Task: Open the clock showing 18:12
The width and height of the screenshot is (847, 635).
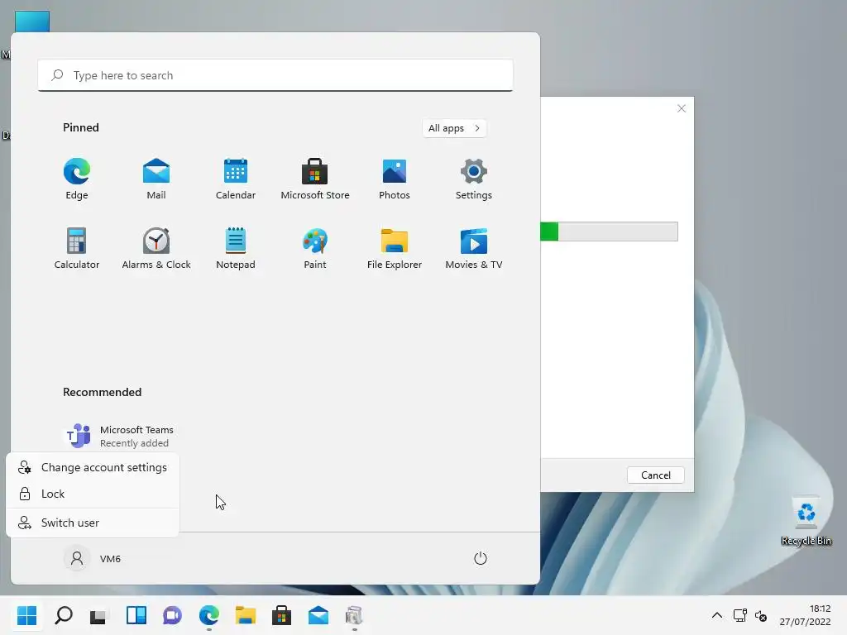Action: pyautogui.click(x=806, y=615)
